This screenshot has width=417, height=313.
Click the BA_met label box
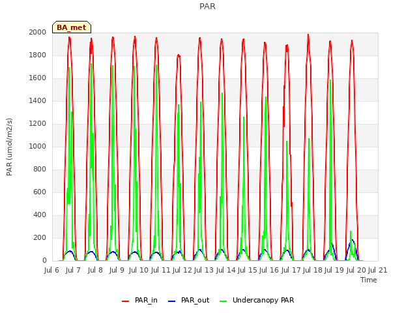tap(72, 27)
